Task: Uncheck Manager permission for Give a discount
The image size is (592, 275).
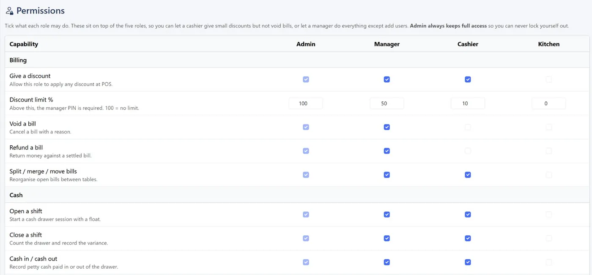Action: [x=386, y=79]
